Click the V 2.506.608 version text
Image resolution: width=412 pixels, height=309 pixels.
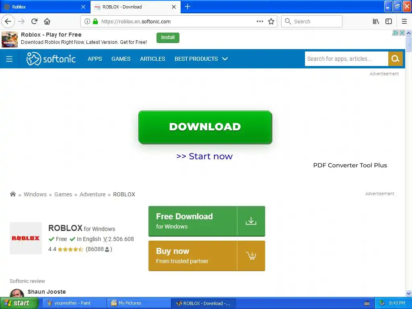119,239
